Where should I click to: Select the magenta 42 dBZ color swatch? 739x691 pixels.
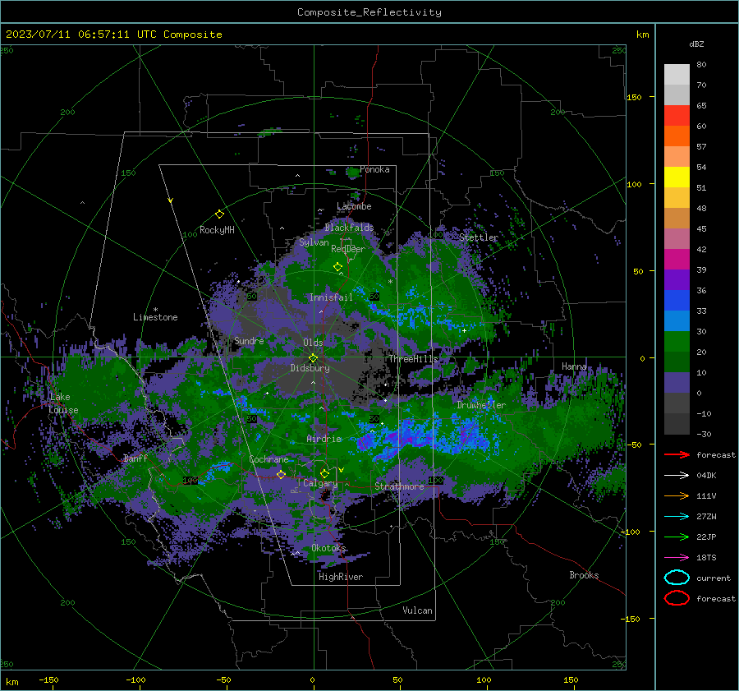click(x=677, y=260)
